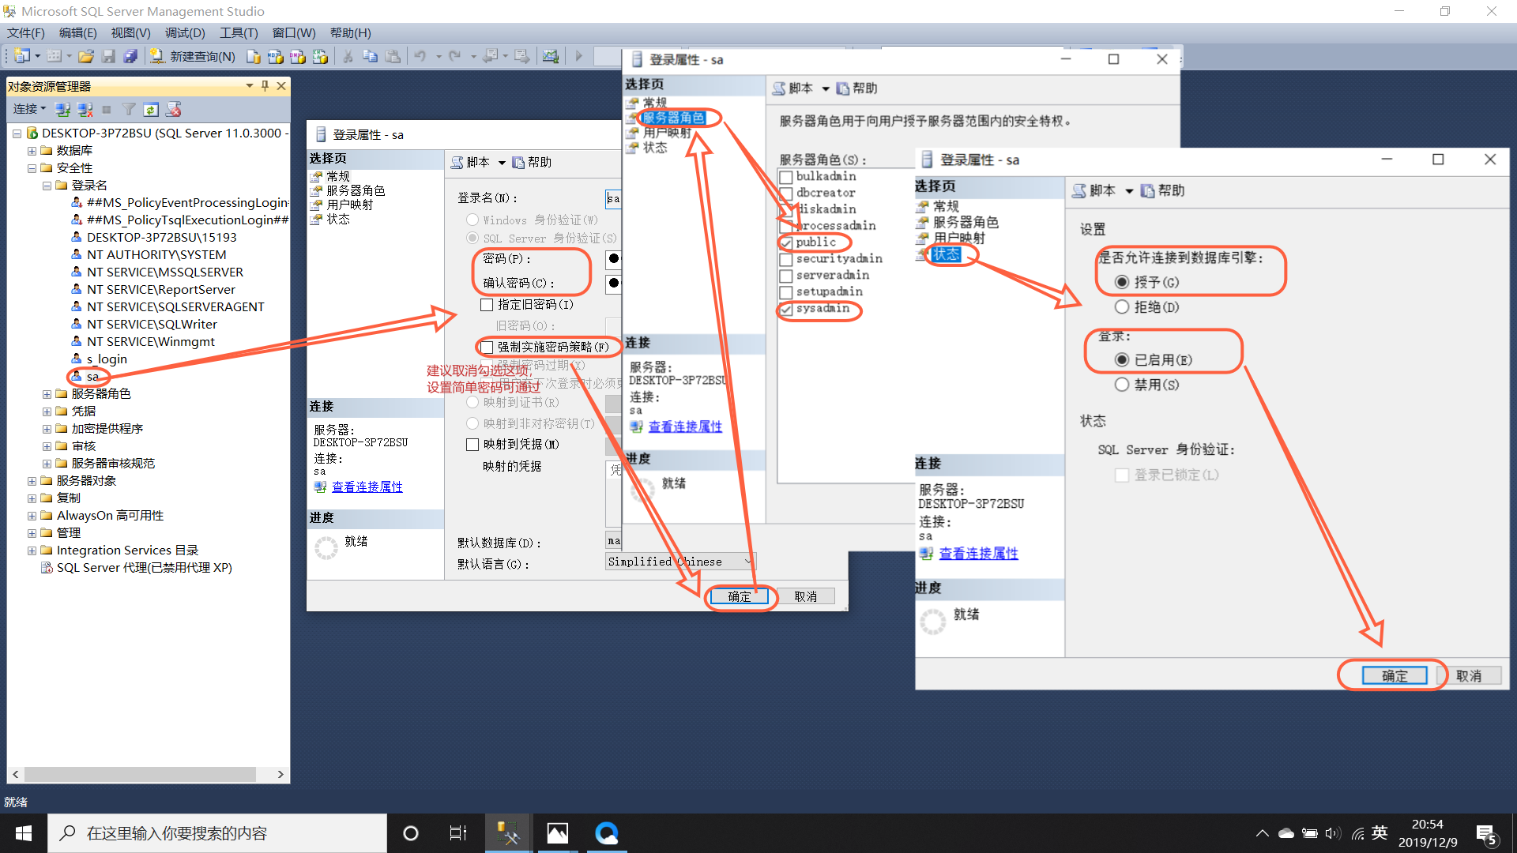Select the Deny (拒绝) radio button
1517x853 pixels.
(x=1122, y=307)
